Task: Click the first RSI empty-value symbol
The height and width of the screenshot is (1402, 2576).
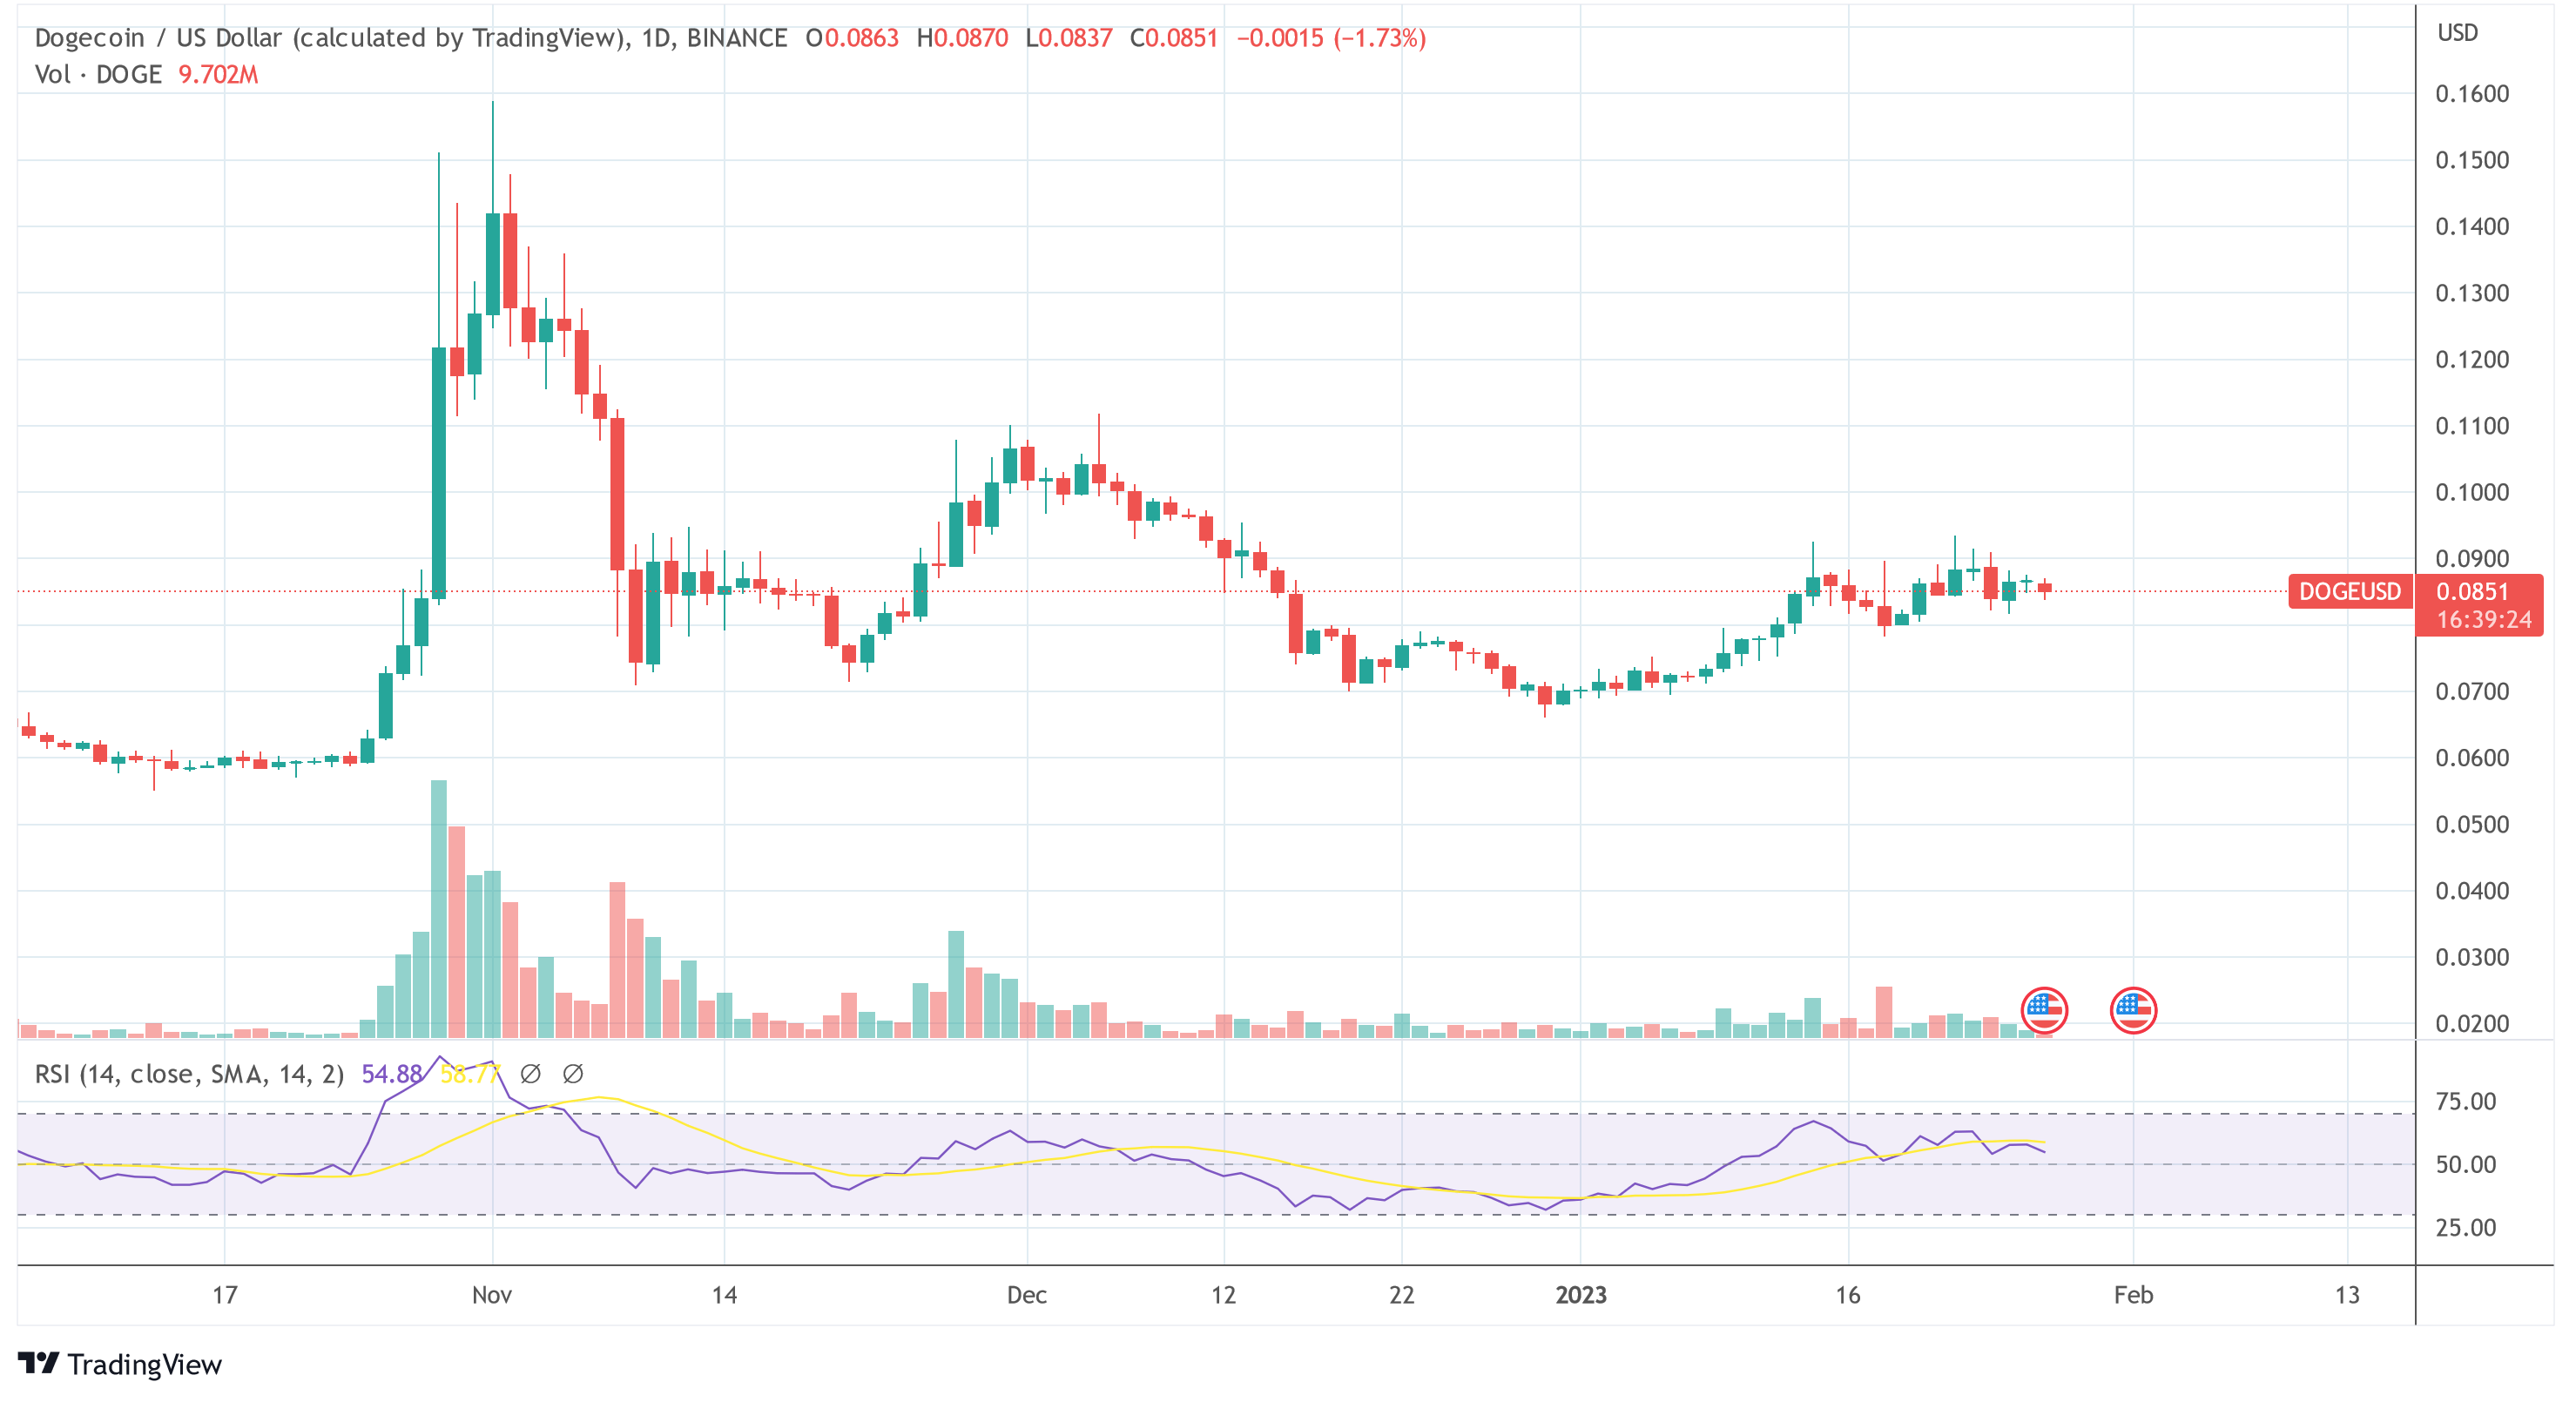Action: coord(531,1074)
